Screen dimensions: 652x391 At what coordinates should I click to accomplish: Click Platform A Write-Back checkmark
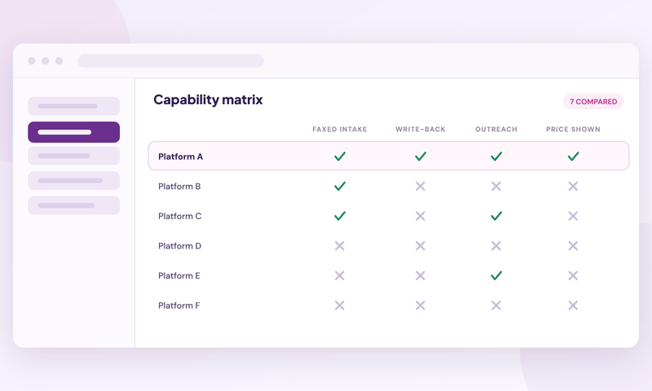[x=421, y=156]
